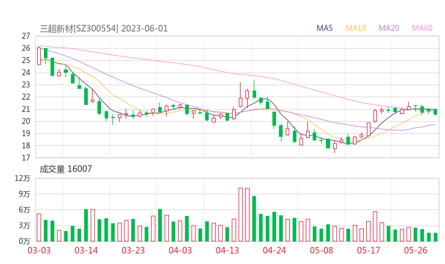Click the 成交量 16007 volume label
Viewport: 445px width, 264px height.
(66, 169)
